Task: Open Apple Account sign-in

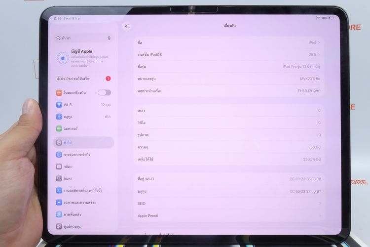Action: [83, 58]
